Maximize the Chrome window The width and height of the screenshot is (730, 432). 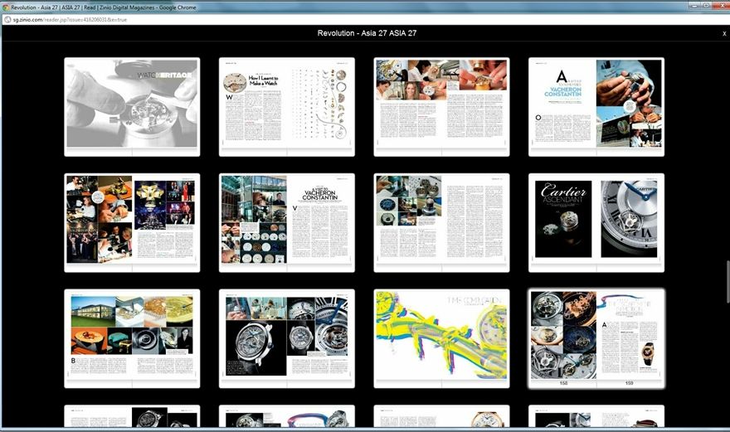707,6
